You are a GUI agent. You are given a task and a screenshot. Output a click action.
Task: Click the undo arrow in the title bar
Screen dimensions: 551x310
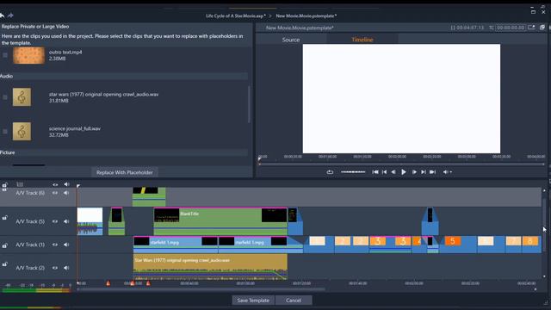(x=2, y=15)
